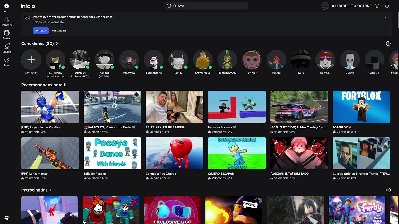Open Carlitos's friend avatar

point(105,60)
